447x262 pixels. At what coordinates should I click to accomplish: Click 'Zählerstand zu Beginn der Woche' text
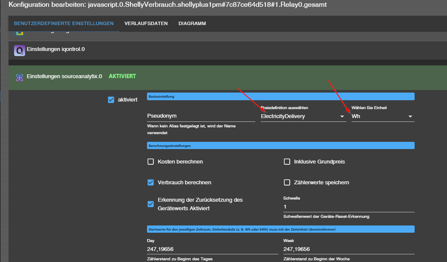coord(317,259)
